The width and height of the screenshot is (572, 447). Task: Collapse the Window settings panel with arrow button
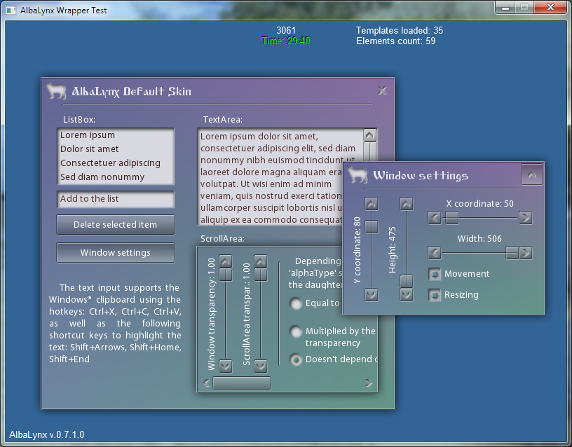point(531,174)
